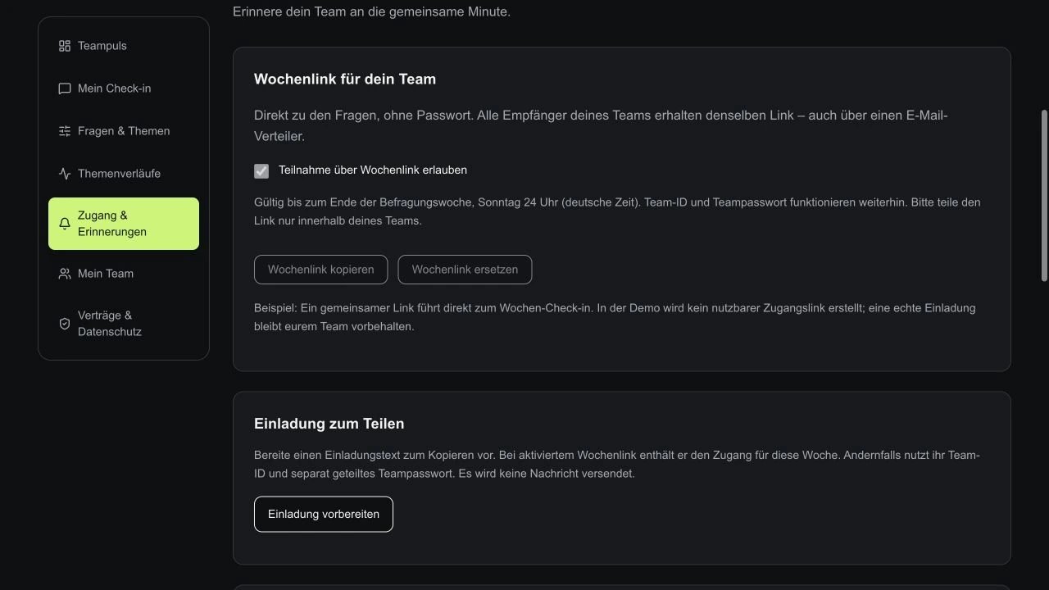Screen dimensions: 1049x590
Task: Click the Wochenlink ersetzen button
Action: [x=465, y=270]
